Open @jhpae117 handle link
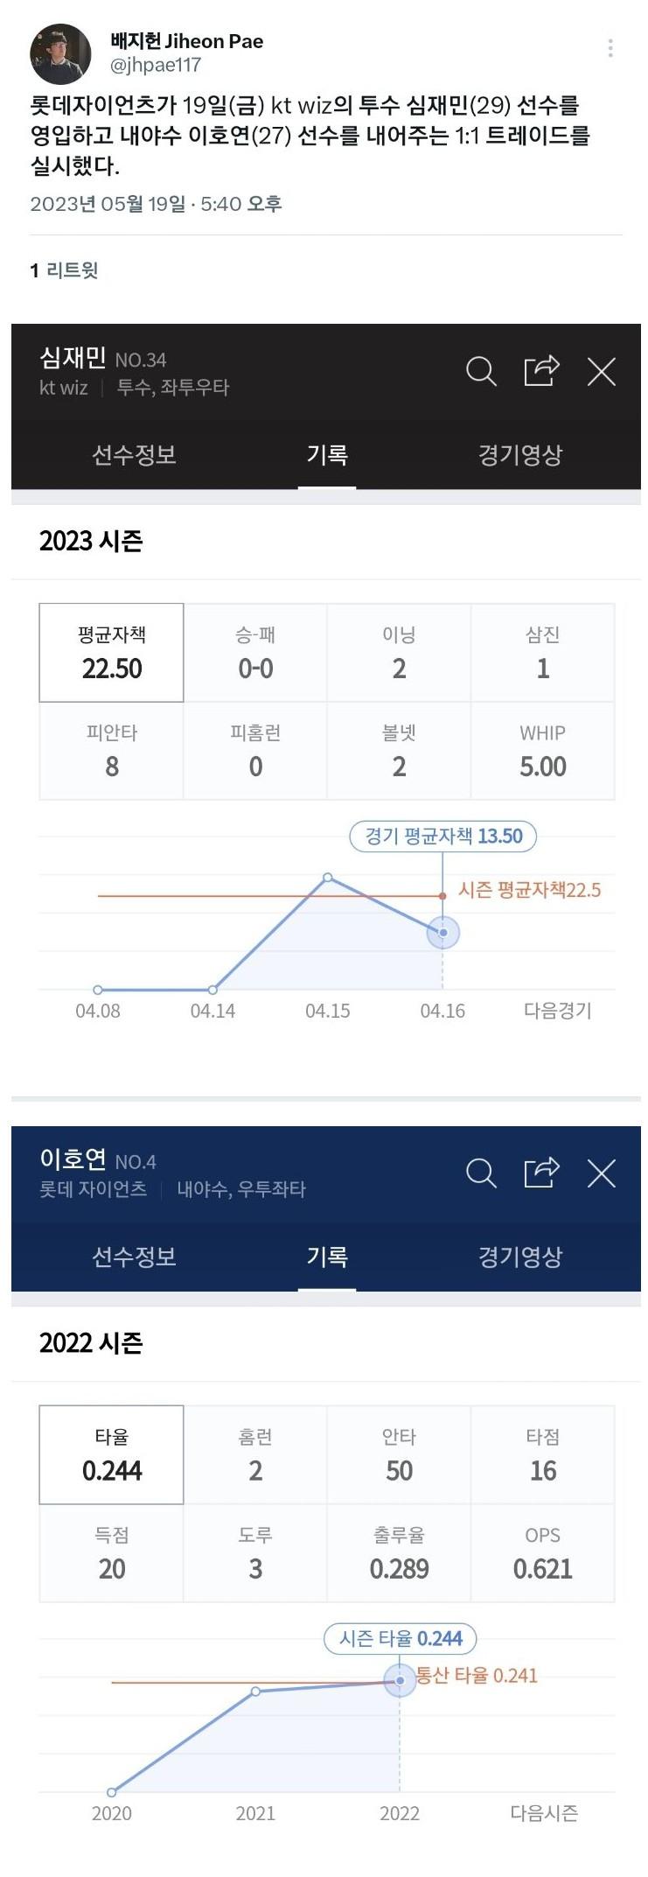Screen dimensions: 648x1877 (156, 66)
